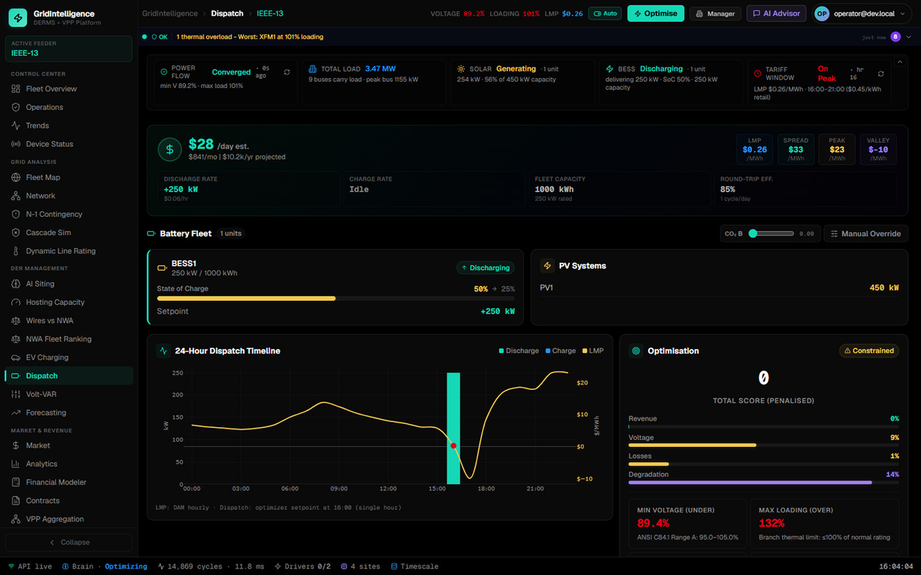Click the VPP Aggregation icon
The width and height of the screenshot is (921, 575).
pos(16,519)
